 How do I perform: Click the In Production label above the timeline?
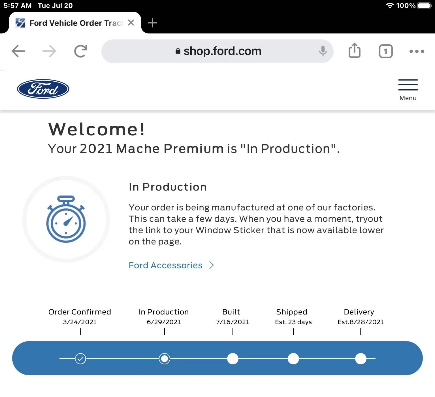click(164, 312)
